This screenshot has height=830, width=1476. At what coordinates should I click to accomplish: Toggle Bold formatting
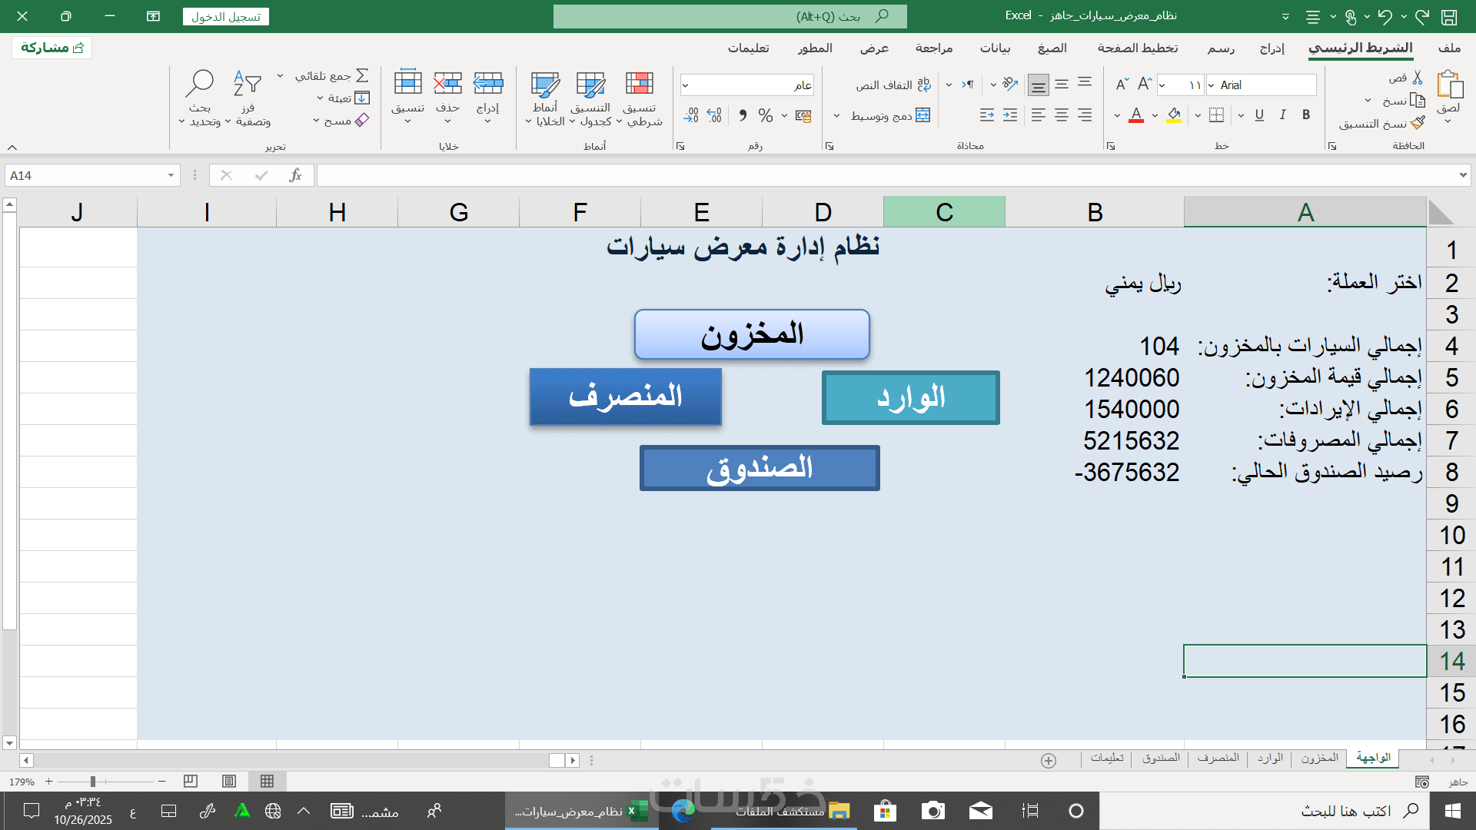1306,115
